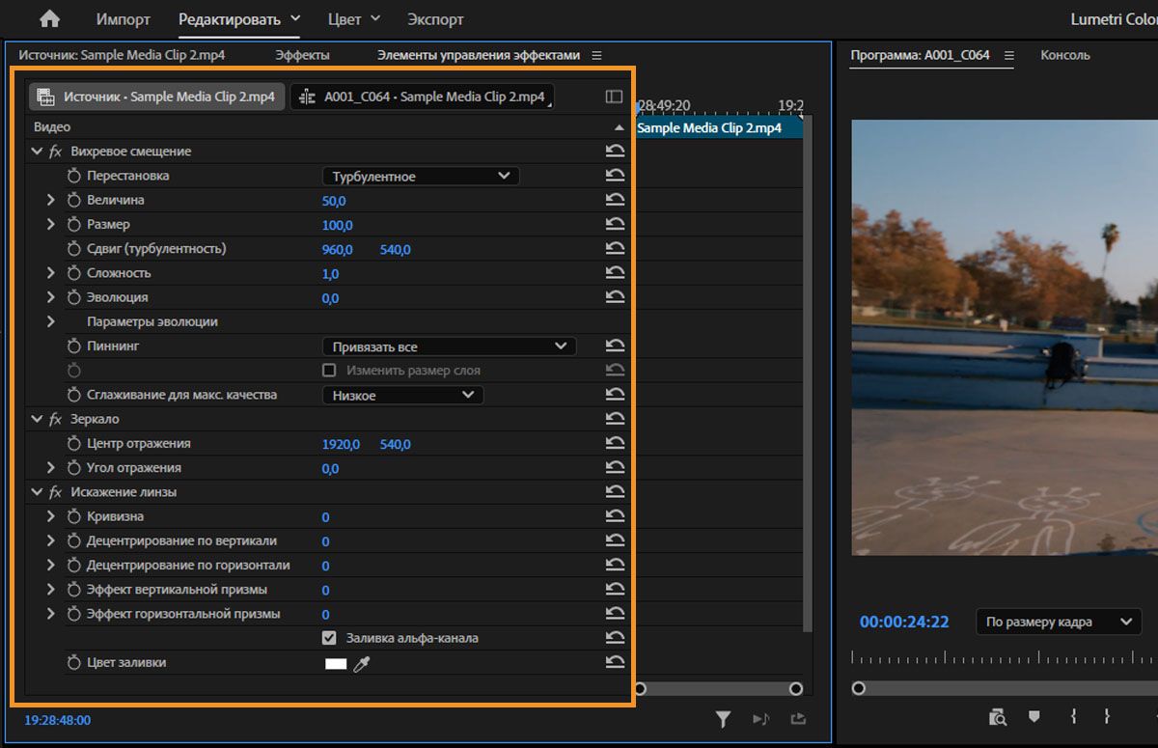Reset the Сложность parameter
Viewport: 1158px width, 748px height.
[x=615, y=273]
